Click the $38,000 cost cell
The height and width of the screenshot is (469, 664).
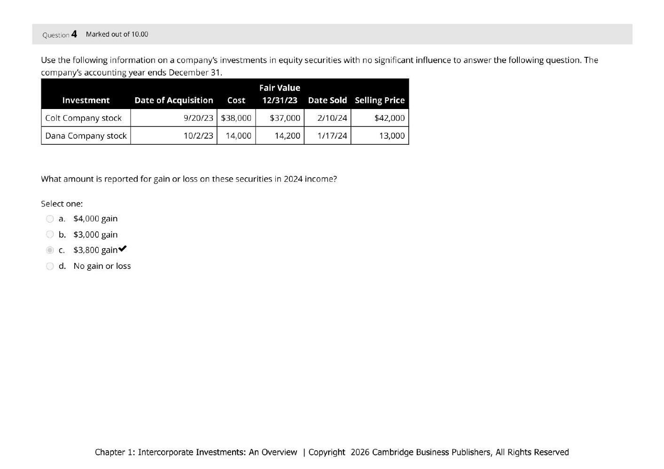pos(236,118)
